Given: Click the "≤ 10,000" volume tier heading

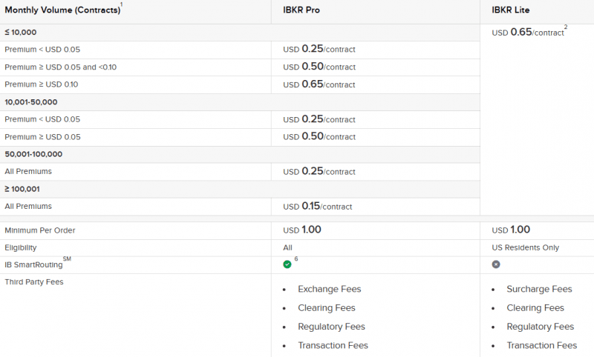Looking at the screenshot, I should 21,33.
